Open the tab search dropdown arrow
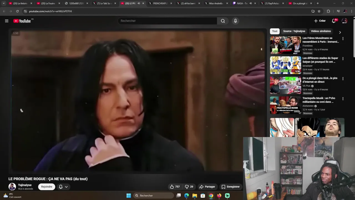The width and height of the screenshot is (355, 200). [x=4, y=3]
